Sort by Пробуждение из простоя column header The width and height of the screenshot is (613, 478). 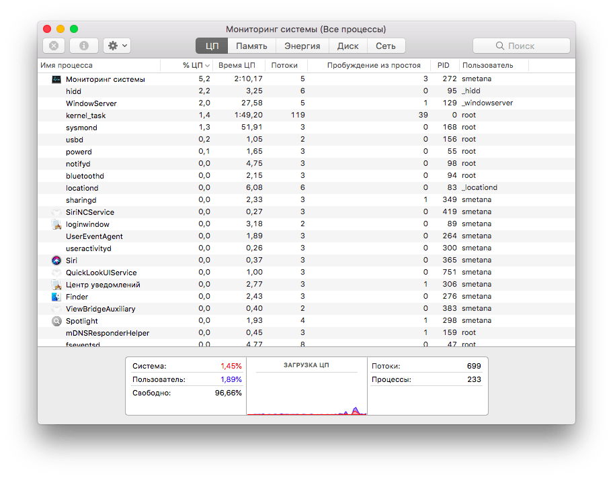369,65
